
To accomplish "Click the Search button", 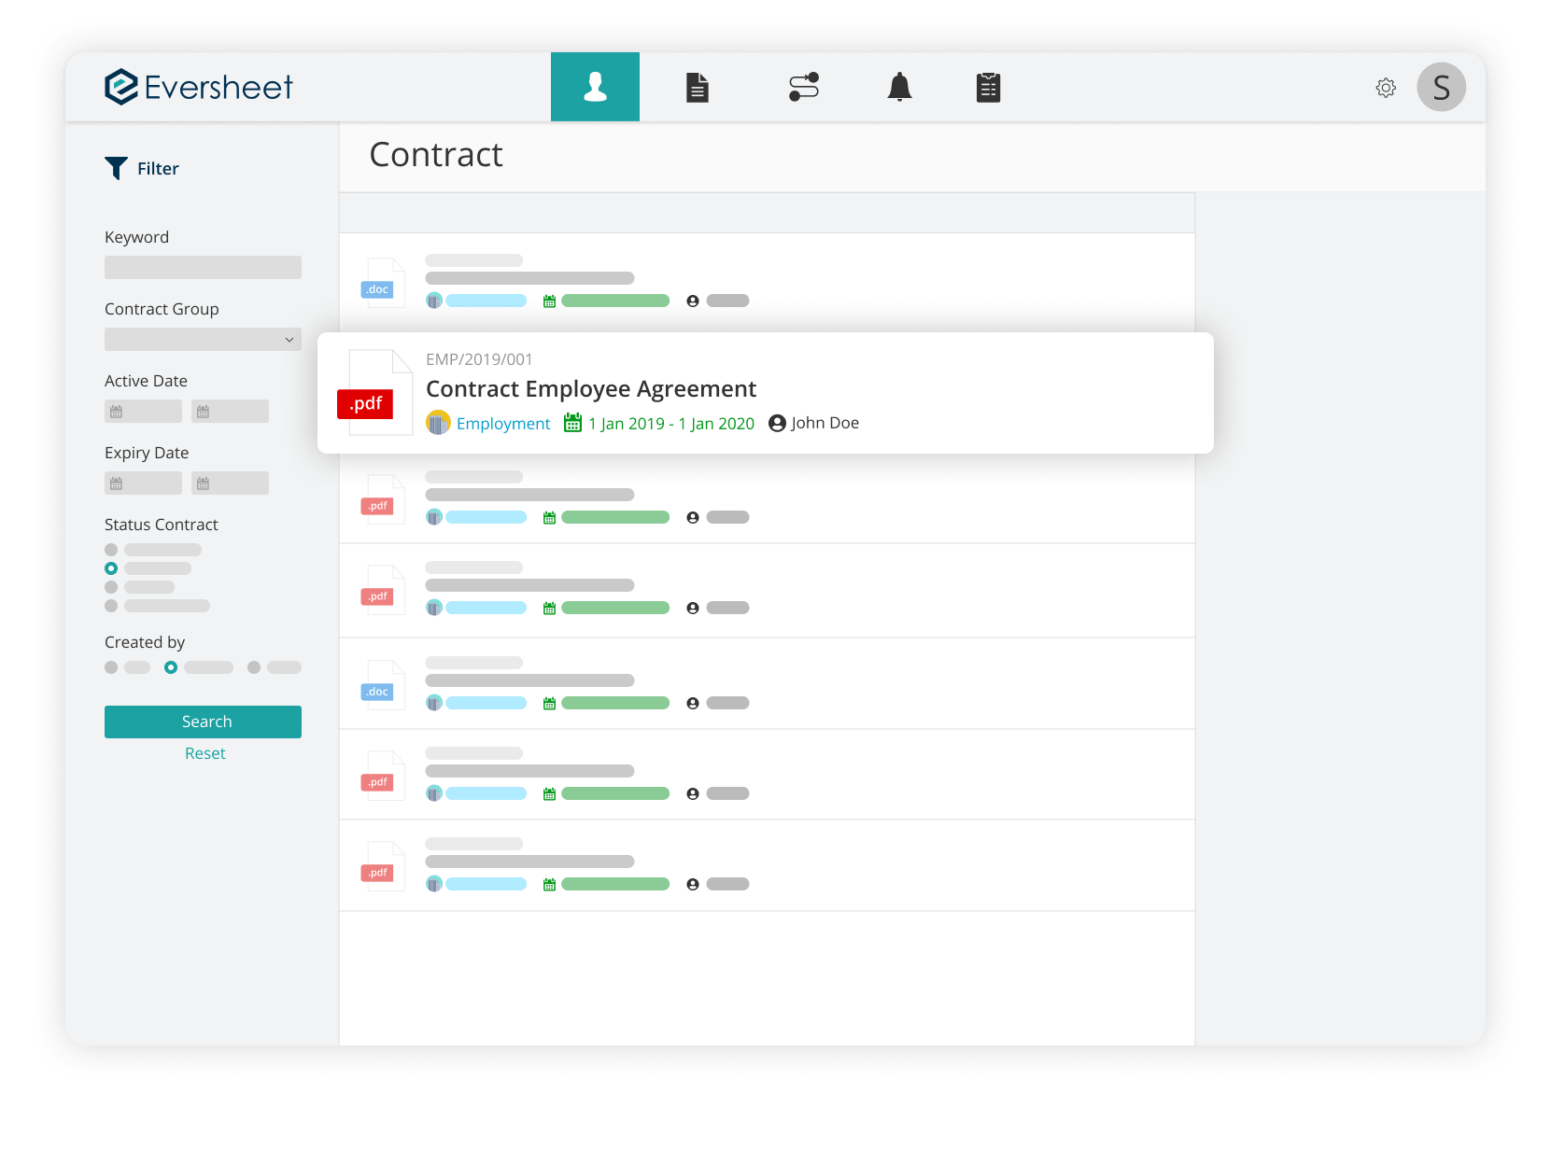I will click(x=203, y=722).
